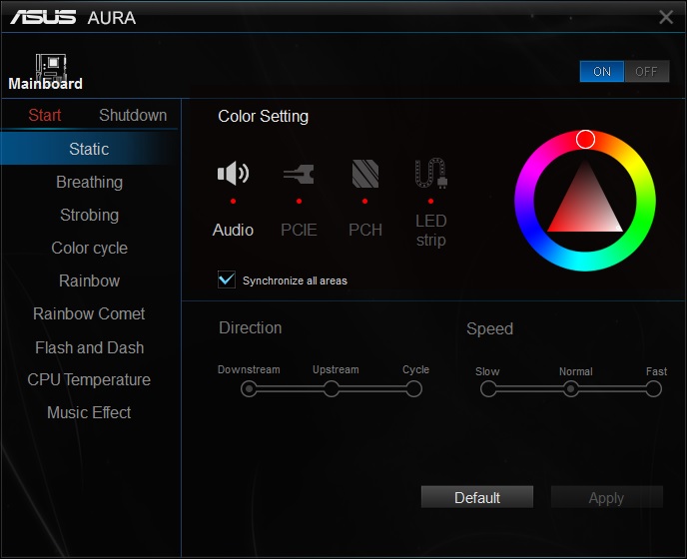Turn lighting ON
The image size is (687, 559).
point(602,72)
